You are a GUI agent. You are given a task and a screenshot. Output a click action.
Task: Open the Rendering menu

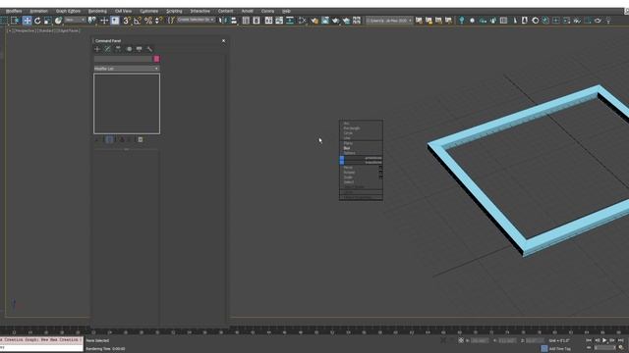point(97,11)
